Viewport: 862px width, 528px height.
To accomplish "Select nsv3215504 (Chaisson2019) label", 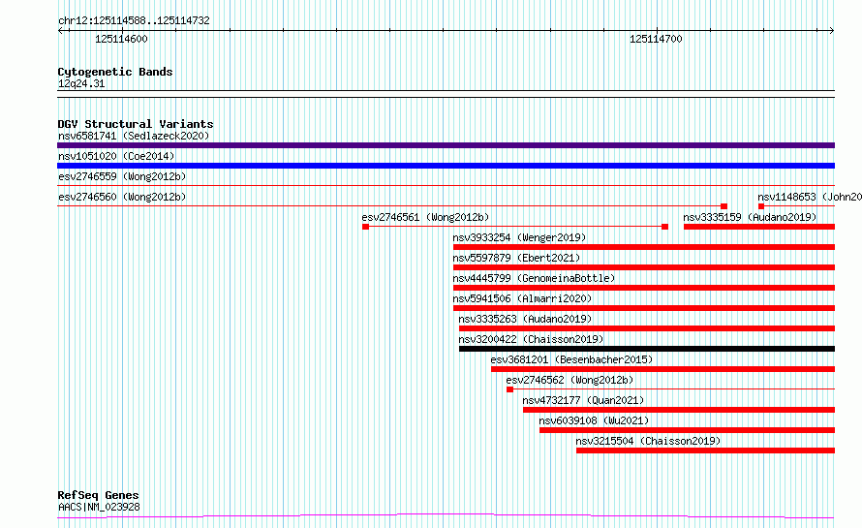I will click(x=648, y=441).
